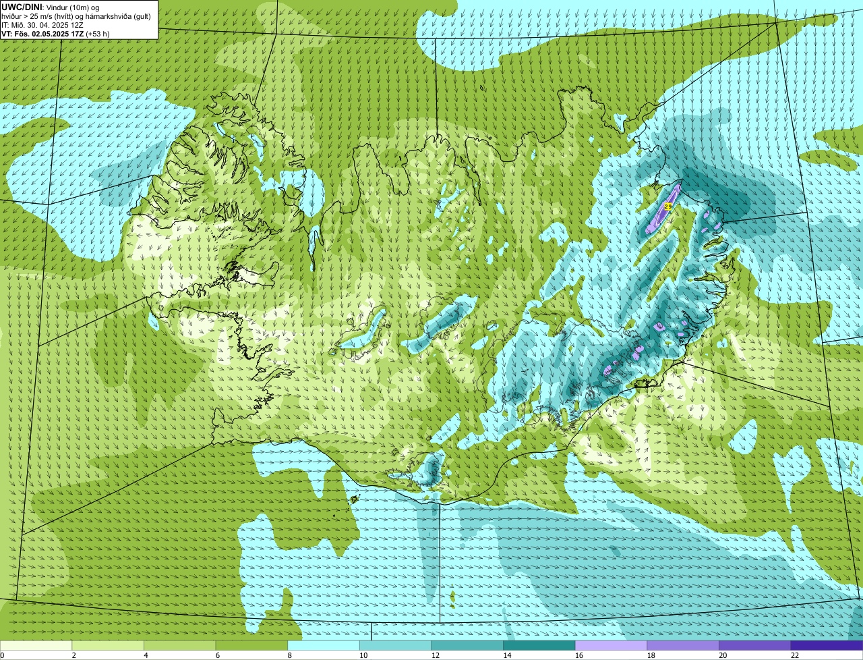
Task: Click the colorbar tick label '4'
Action: pos(146,655)
